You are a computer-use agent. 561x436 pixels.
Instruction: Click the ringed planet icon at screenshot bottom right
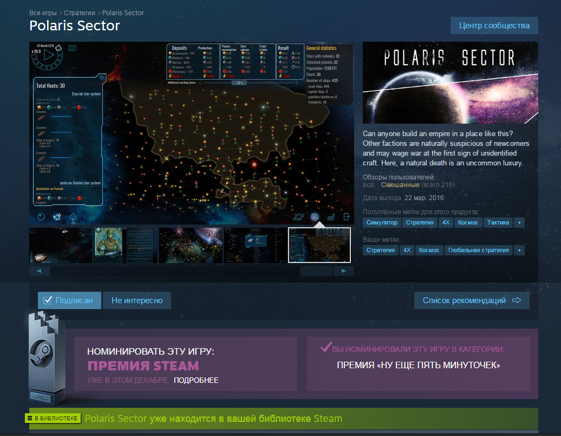click(x=299, y=216)
